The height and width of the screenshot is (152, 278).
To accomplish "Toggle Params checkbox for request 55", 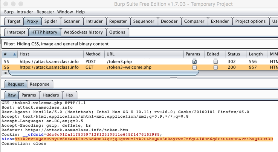I will pos(194,61).
